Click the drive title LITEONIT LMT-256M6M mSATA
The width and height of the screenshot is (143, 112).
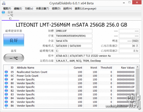pos(71,25)
